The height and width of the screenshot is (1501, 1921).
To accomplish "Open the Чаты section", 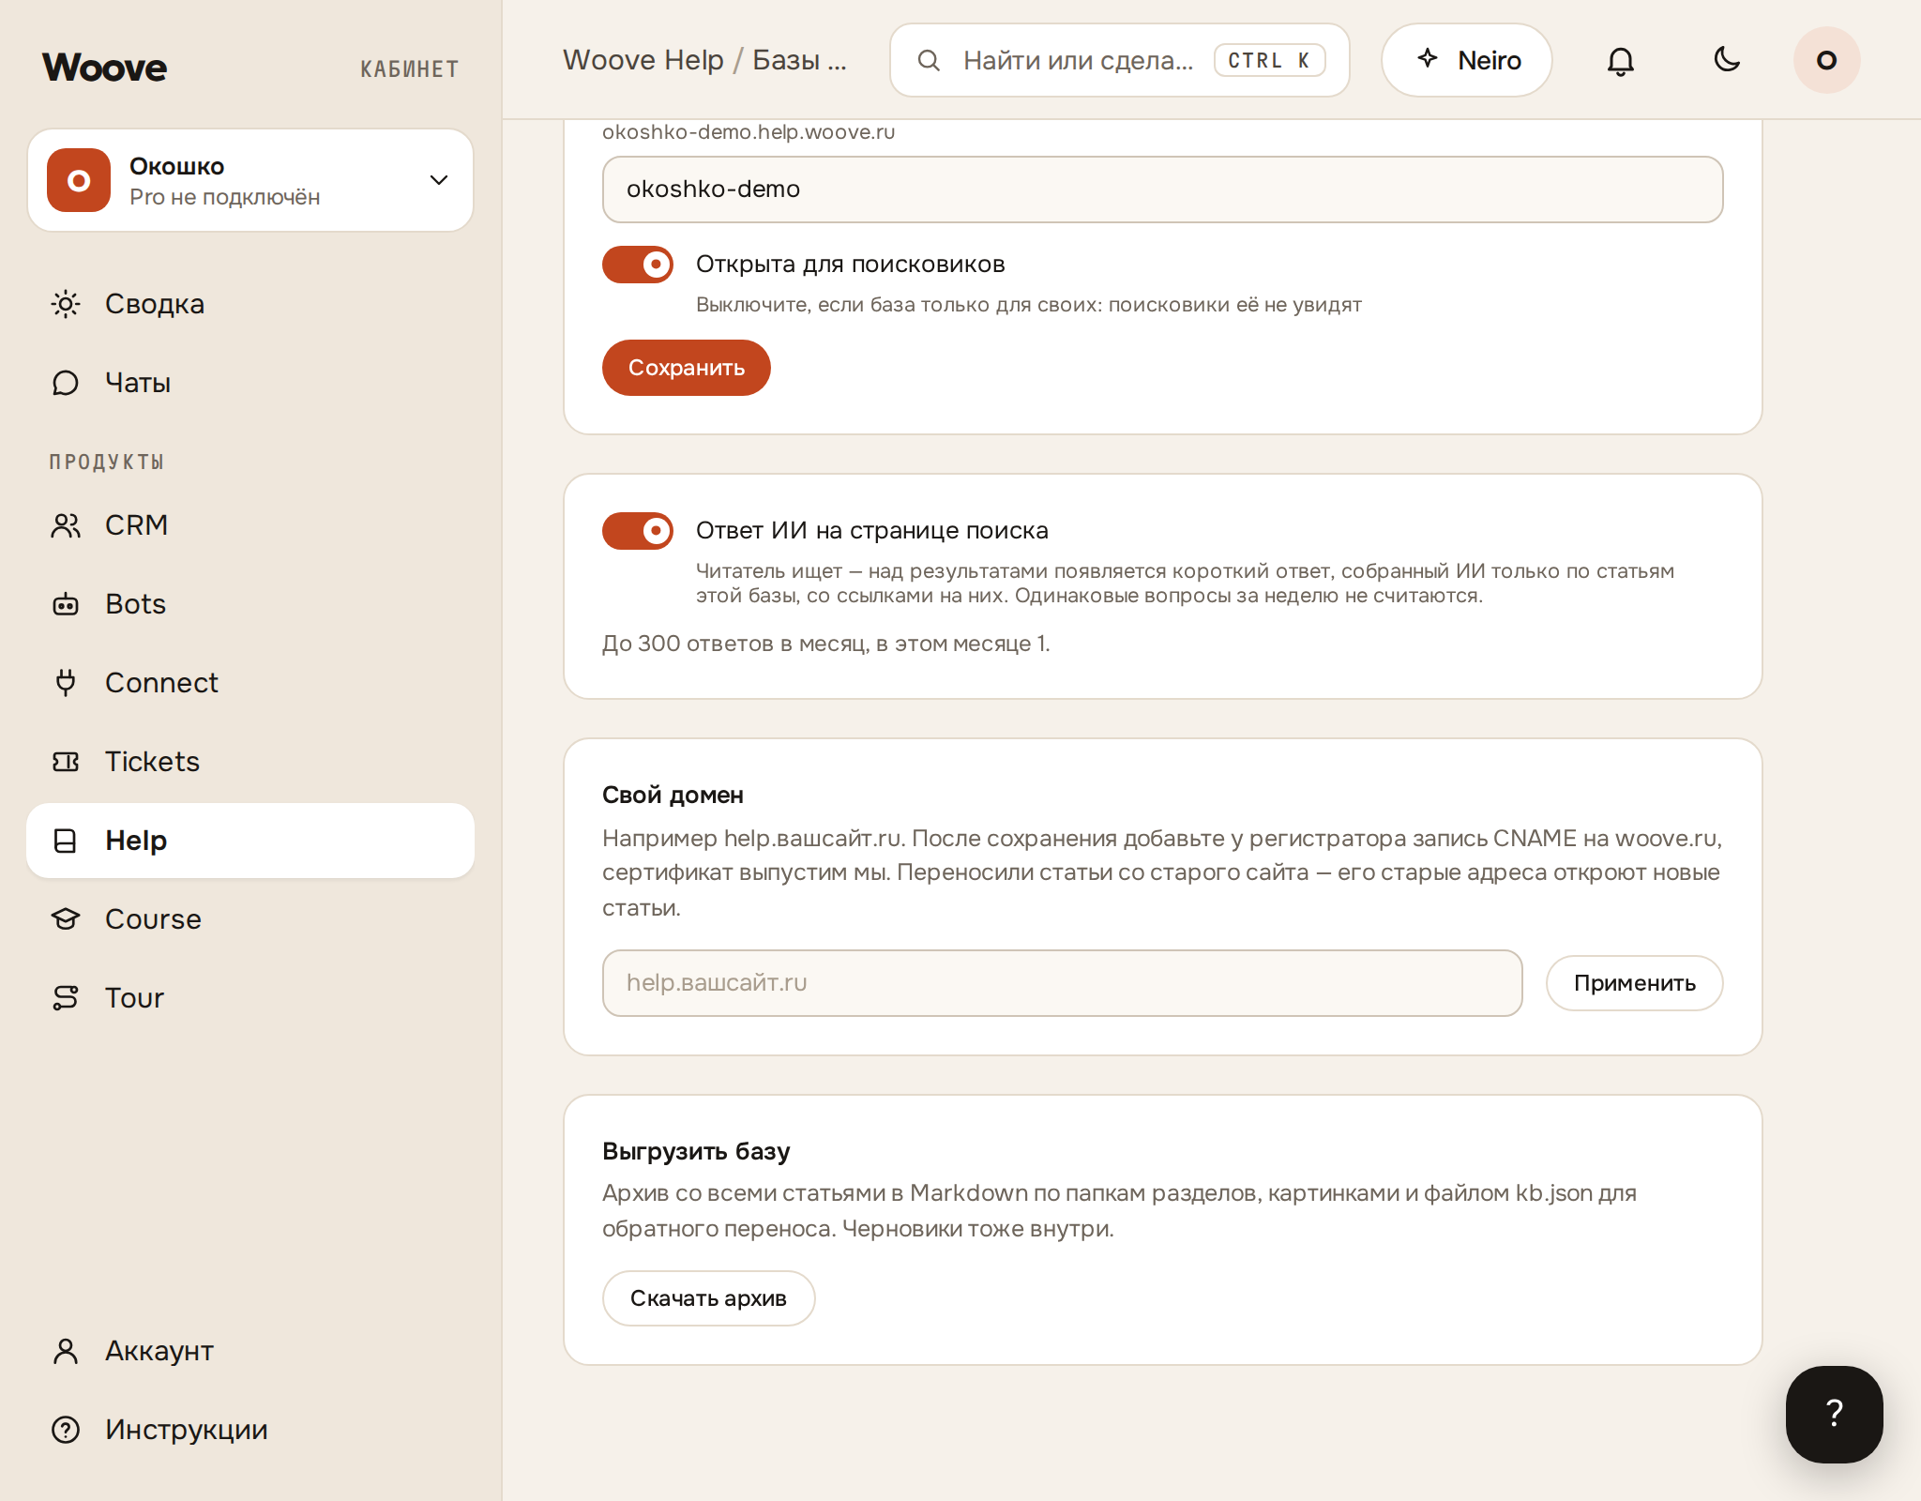I will pos(250,383).
